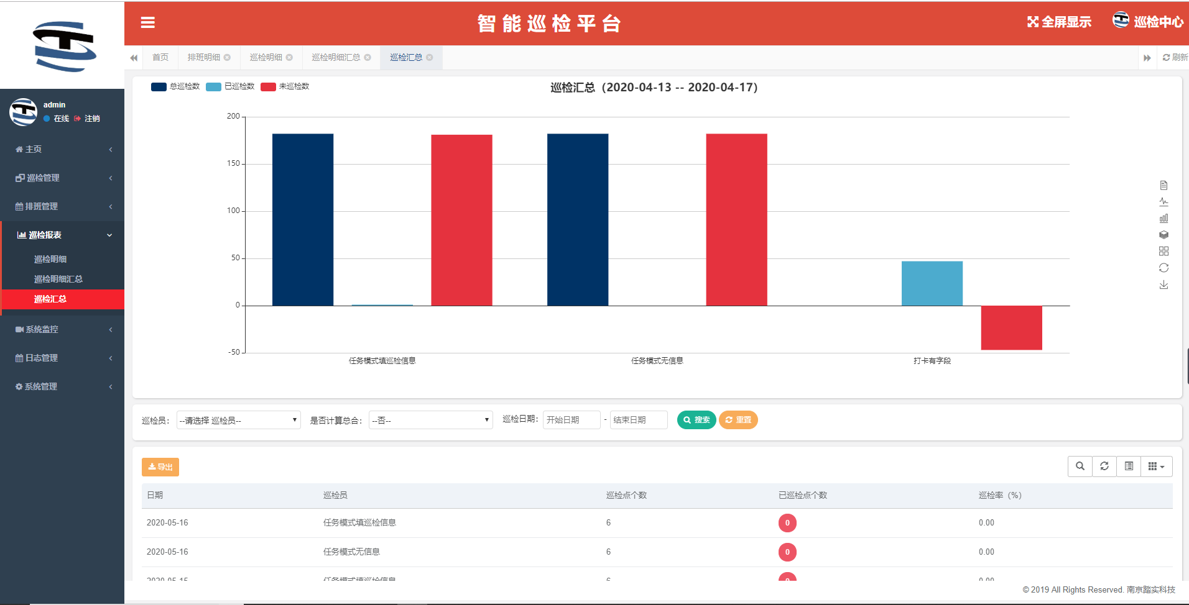This screenshot has width=1189, height=605.
Task: Download the chart as an image
Action: click(1164, 284)
